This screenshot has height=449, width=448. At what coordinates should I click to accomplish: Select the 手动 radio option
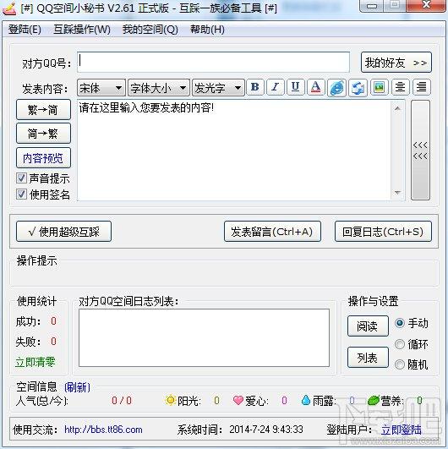pyautogui.click(x=400, y=323)
